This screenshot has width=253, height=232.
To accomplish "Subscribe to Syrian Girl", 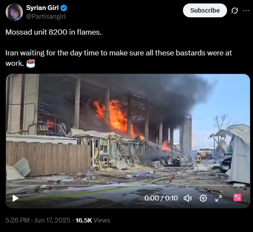I will click(x=205, y=10).
